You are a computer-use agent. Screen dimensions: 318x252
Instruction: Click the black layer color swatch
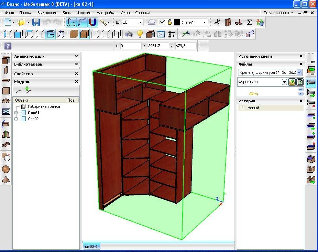point(177,22)
